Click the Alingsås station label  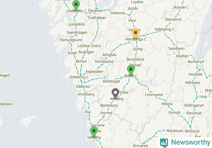(109, 55)
